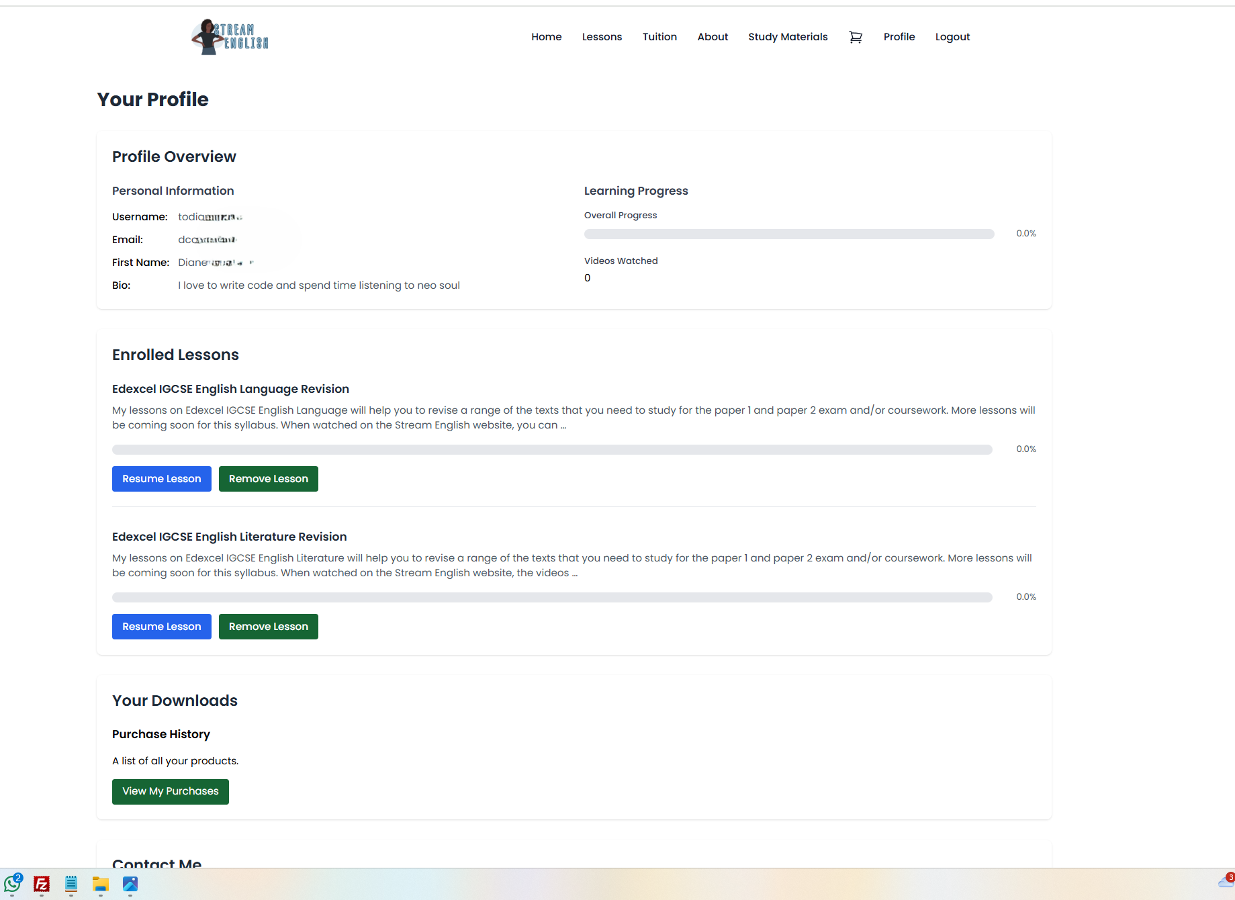Remove the English Language Revision lesson

[268, 479]
